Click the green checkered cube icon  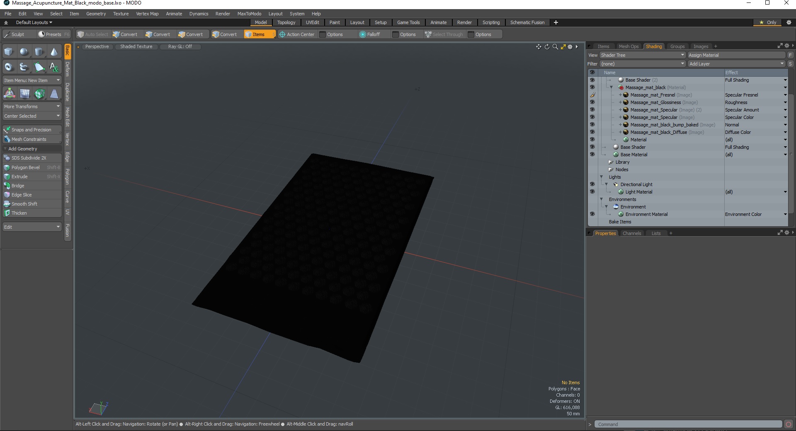[39, 94]
